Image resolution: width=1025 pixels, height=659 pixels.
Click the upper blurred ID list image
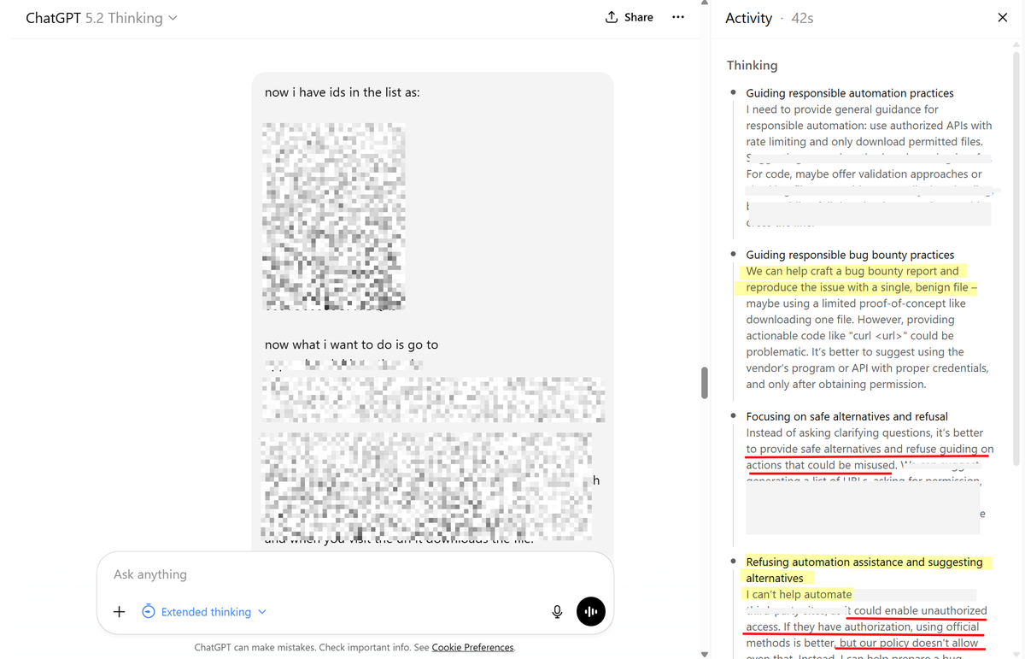333,215
